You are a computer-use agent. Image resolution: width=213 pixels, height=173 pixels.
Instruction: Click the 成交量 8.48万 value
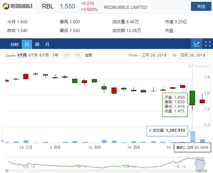click(125, 22)
